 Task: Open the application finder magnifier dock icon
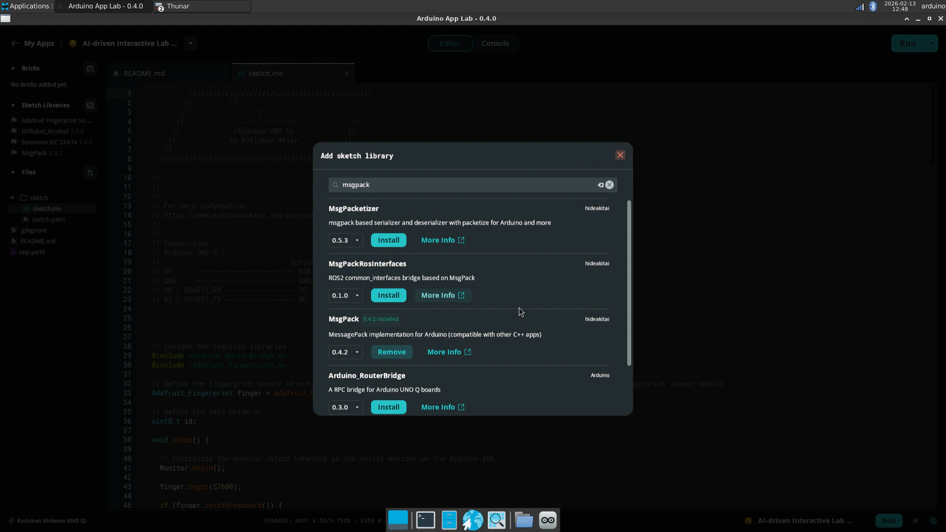[x=497, y=520]
